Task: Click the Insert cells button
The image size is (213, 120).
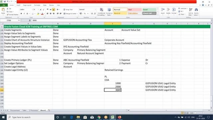Action: [x=163, y=11]
